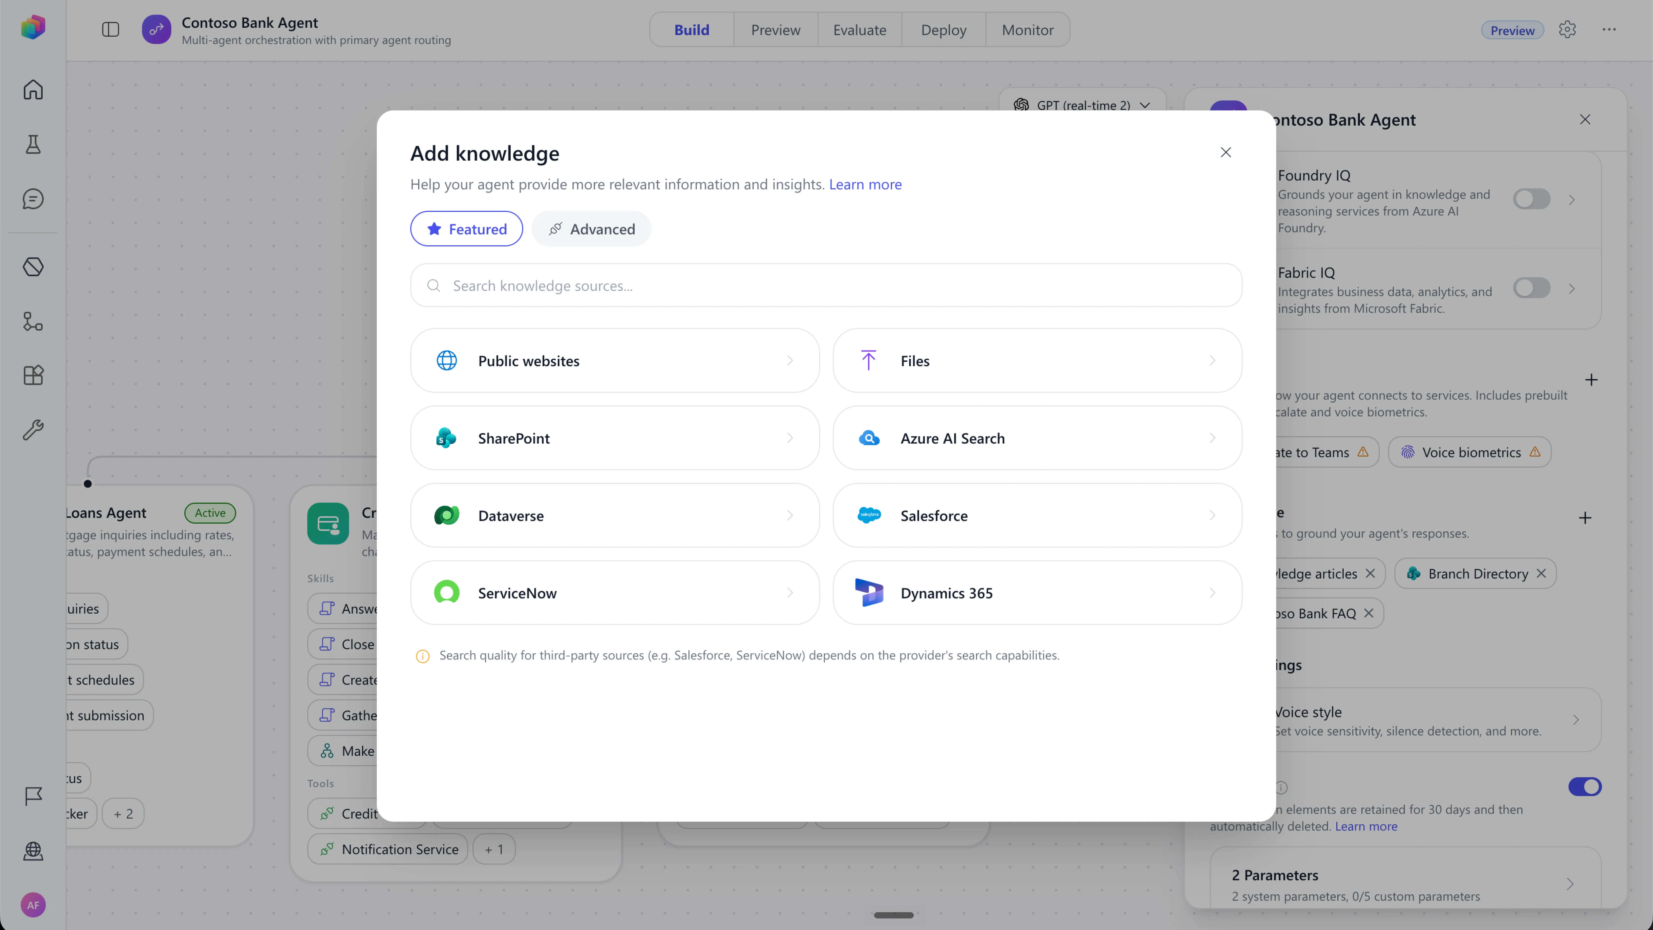Click the Active status badge on Loans Agent
The height and width of the screenshot is (930, 1653).
pyautogui.click(x=210, y=513)
